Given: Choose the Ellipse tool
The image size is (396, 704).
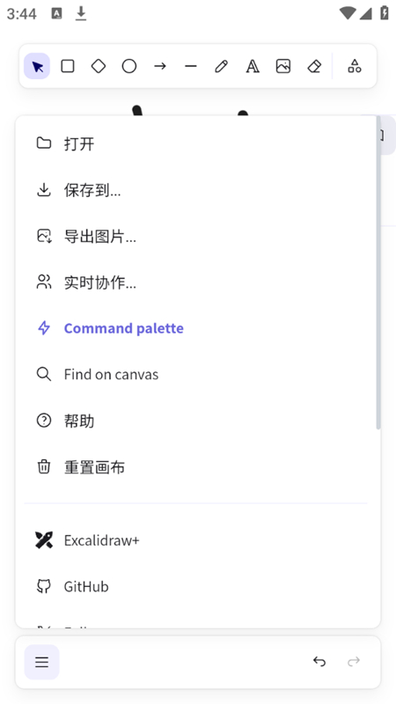Looking at the screenshot, I should 129,67.
